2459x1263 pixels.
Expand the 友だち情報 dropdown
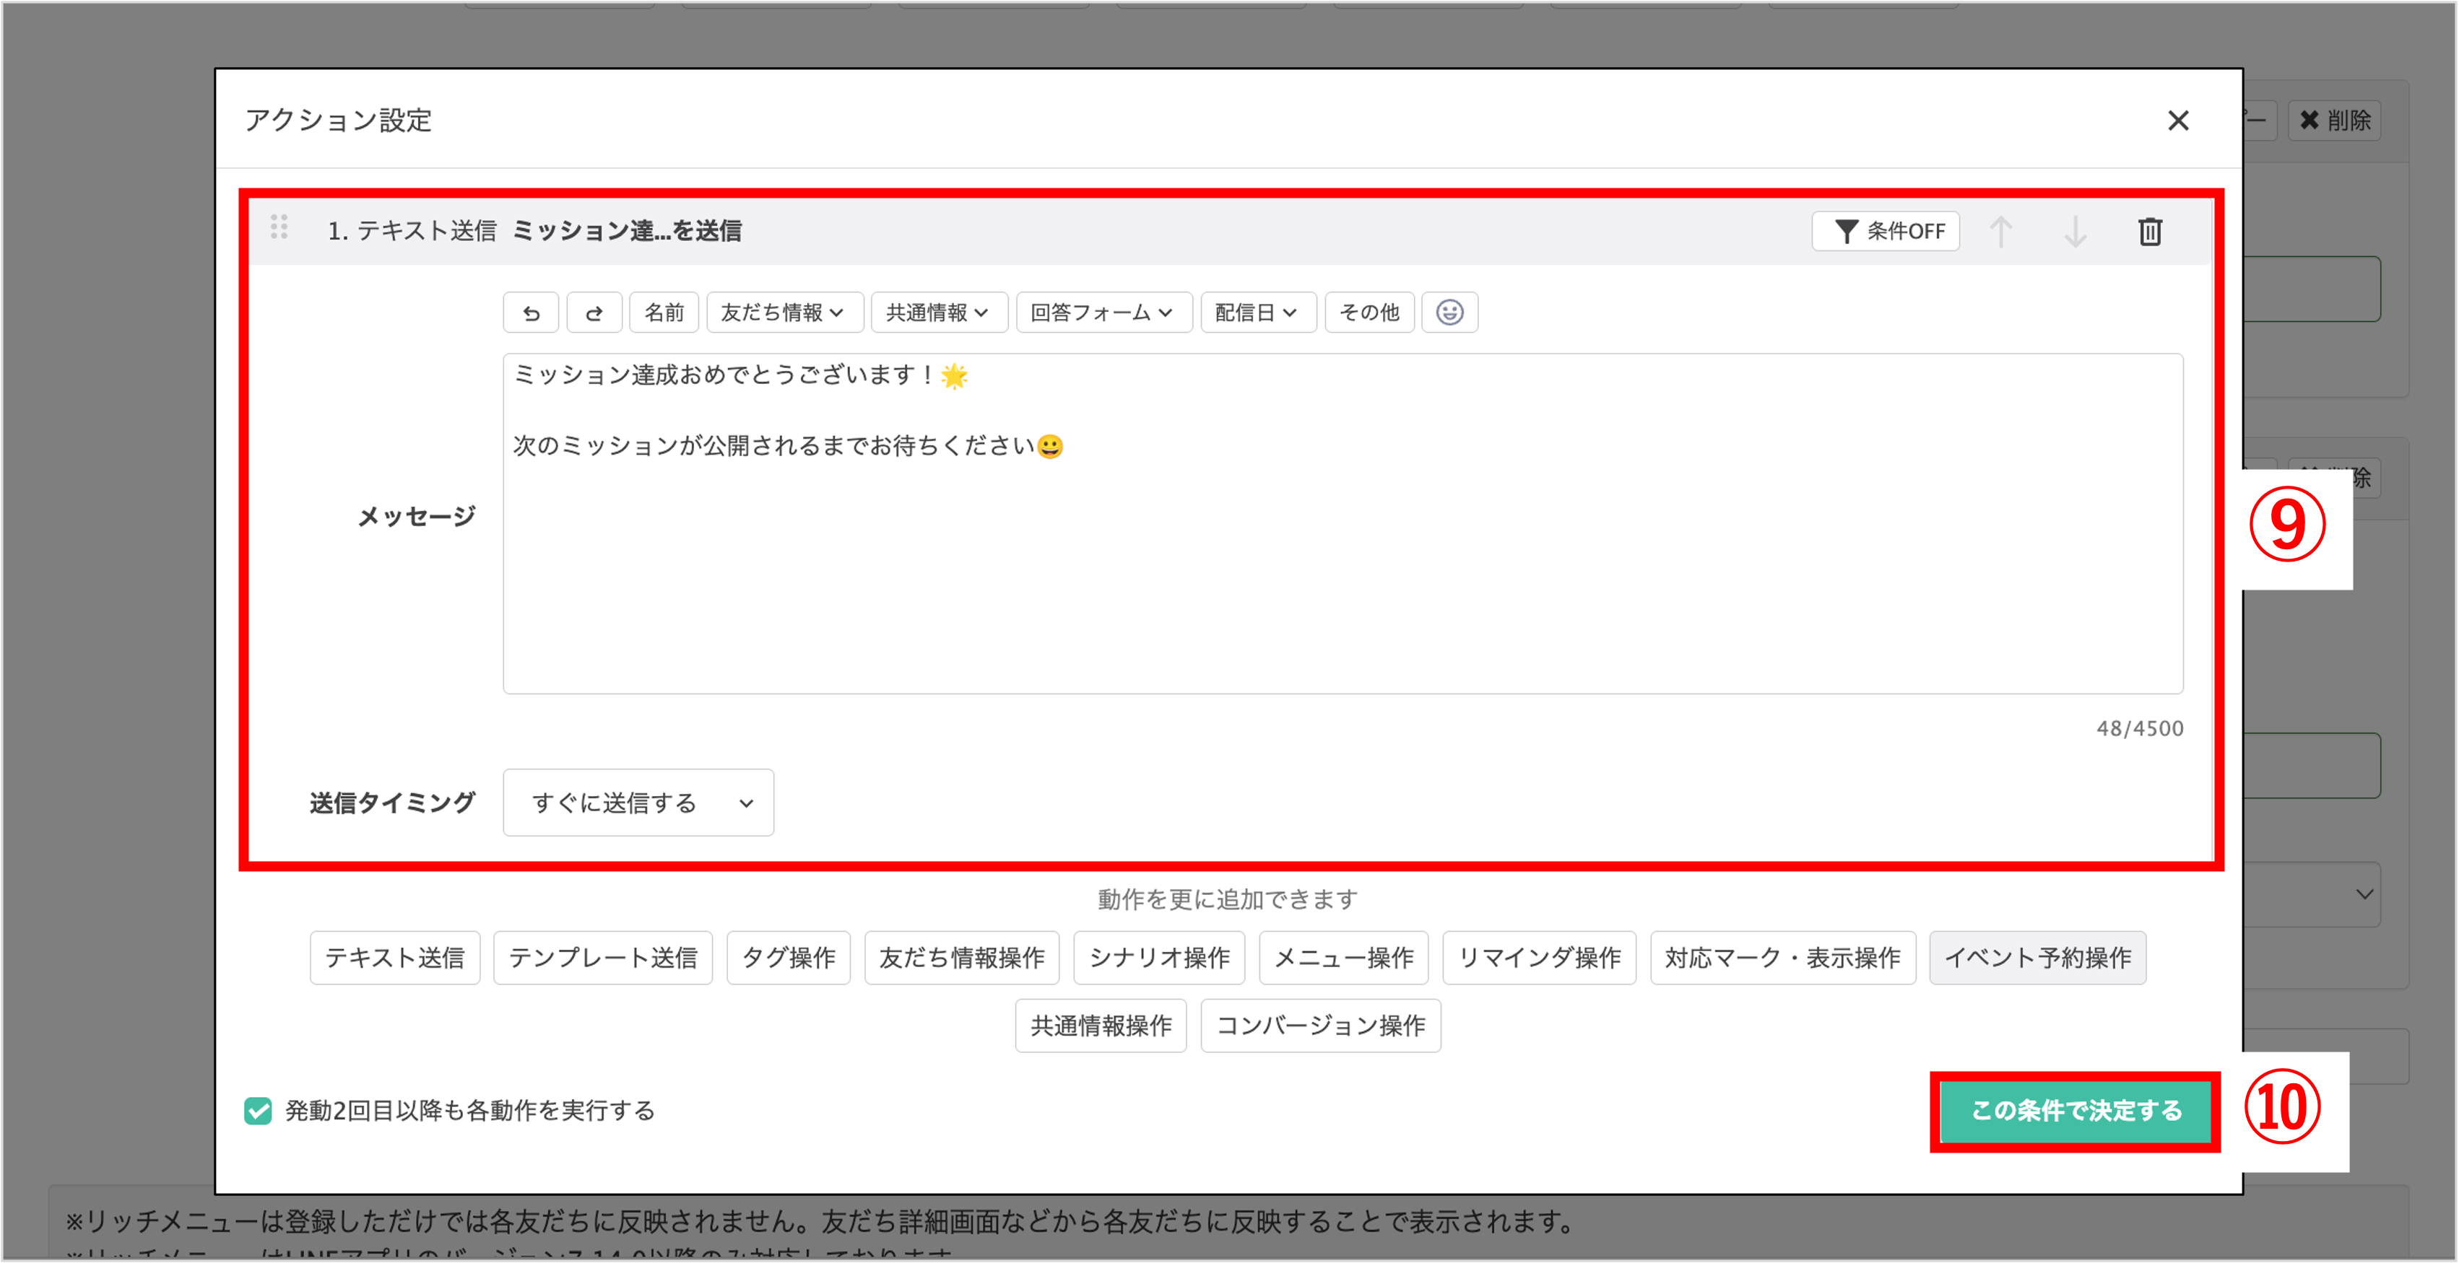784,313
